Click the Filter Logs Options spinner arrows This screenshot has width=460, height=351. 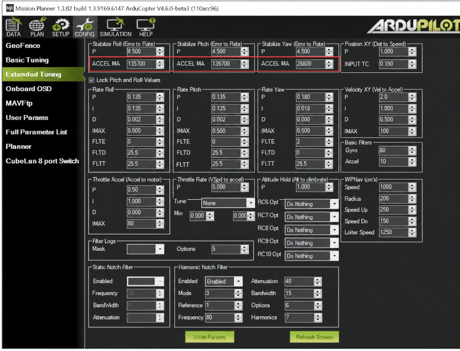pos(245,249)
